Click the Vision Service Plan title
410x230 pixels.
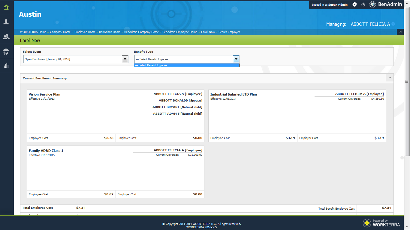[x=44, y=94]
